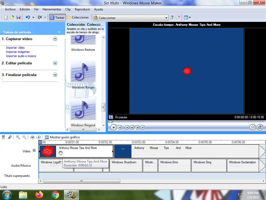Screen dimensions: 266x200
Task: Go back to the start of the preview
Action: (x=127, y=127)
